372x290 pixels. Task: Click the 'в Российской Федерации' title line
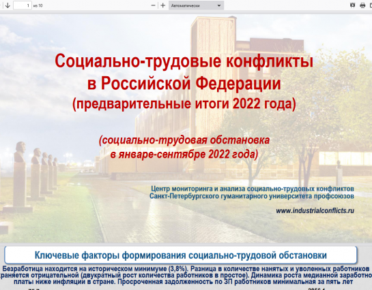(184, 83)
